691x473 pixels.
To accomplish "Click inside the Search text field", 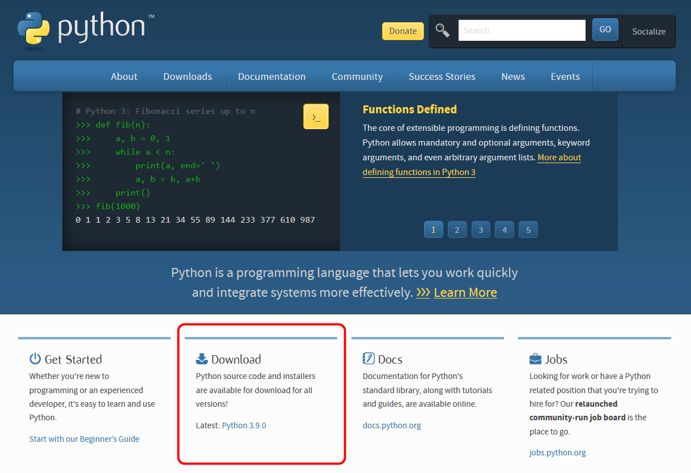I will pos(522,31).
